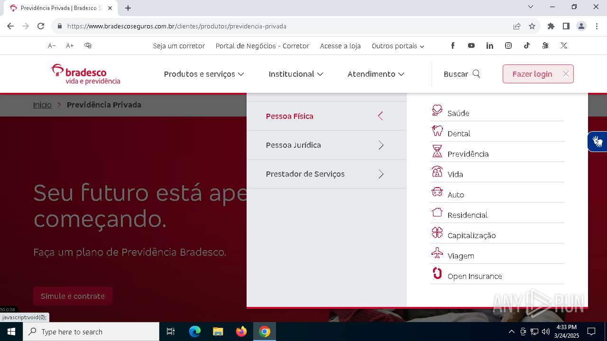607x341 pixels.
Task: Close the Fazer login X icon
Action: pyautogui.click(x=565, y=74)
